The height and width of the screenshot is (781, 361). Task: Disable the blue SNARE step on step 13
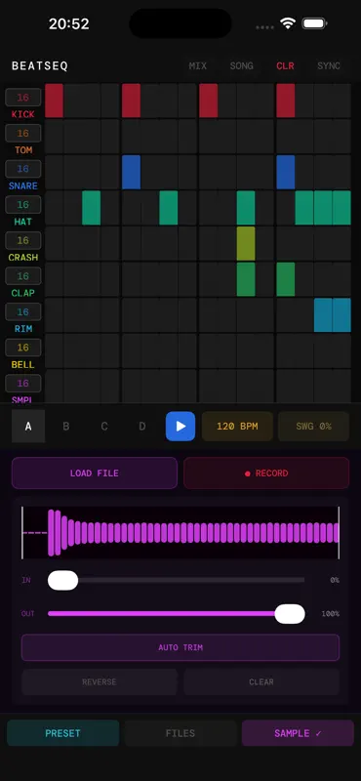tap(286, 173)
